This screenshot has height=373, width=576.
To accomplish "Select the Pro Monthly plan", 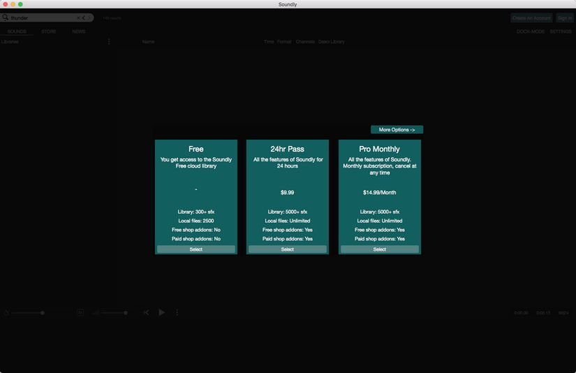I will click(379, 249).
